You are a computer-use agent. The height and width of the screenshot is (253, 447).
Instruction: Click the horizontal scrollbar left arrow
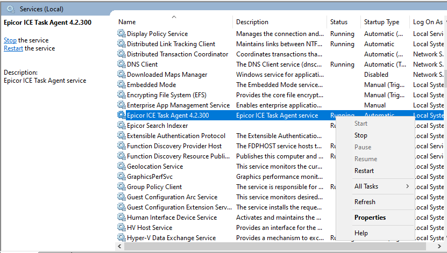click(119, 247)
